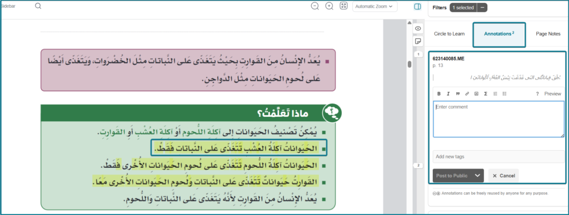Focus the Enter comment text area
Viewport: 569px width, 215px height.
coord(498,119)
